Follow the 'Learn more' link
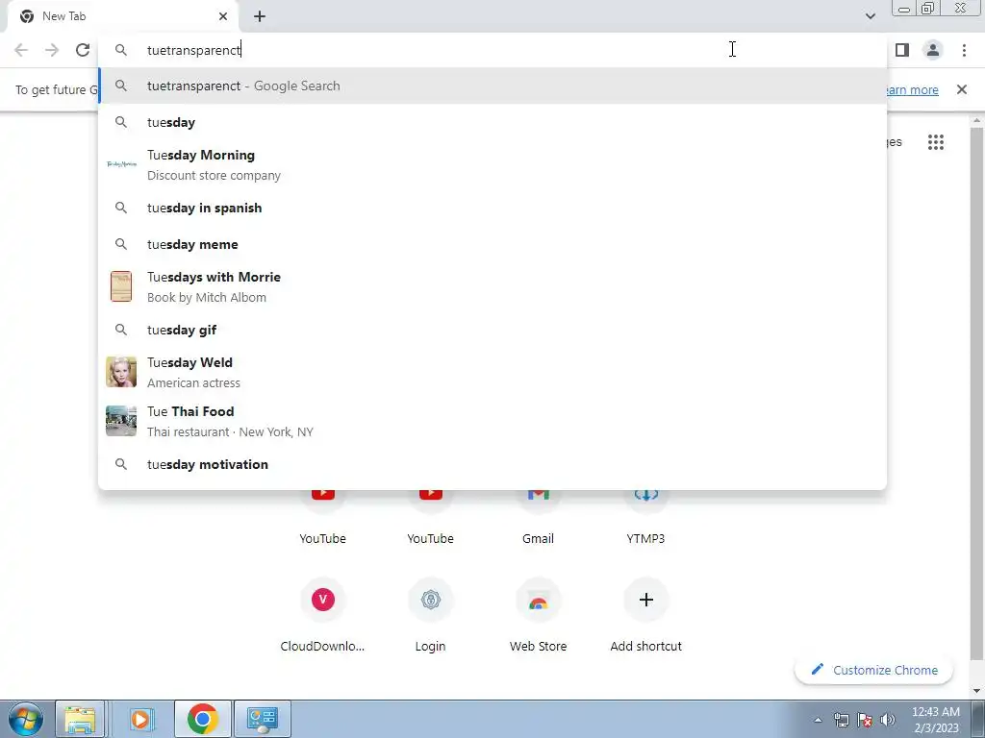 912,89
